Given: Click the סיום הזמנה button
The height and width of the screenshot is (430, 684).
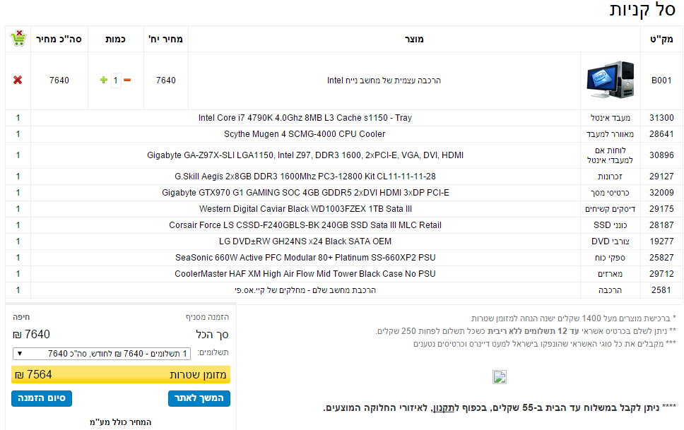Looking at the screenshot, I should click(x=42, y=398).
